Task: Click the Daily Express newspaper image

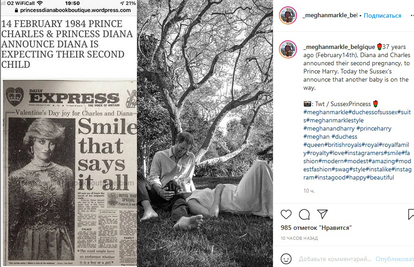Action: [70, 173]
